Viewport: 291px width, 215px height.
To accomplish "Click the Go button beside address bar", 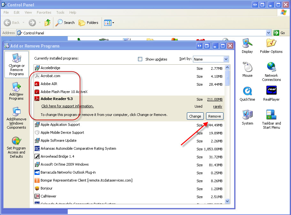I will (279, 33).
